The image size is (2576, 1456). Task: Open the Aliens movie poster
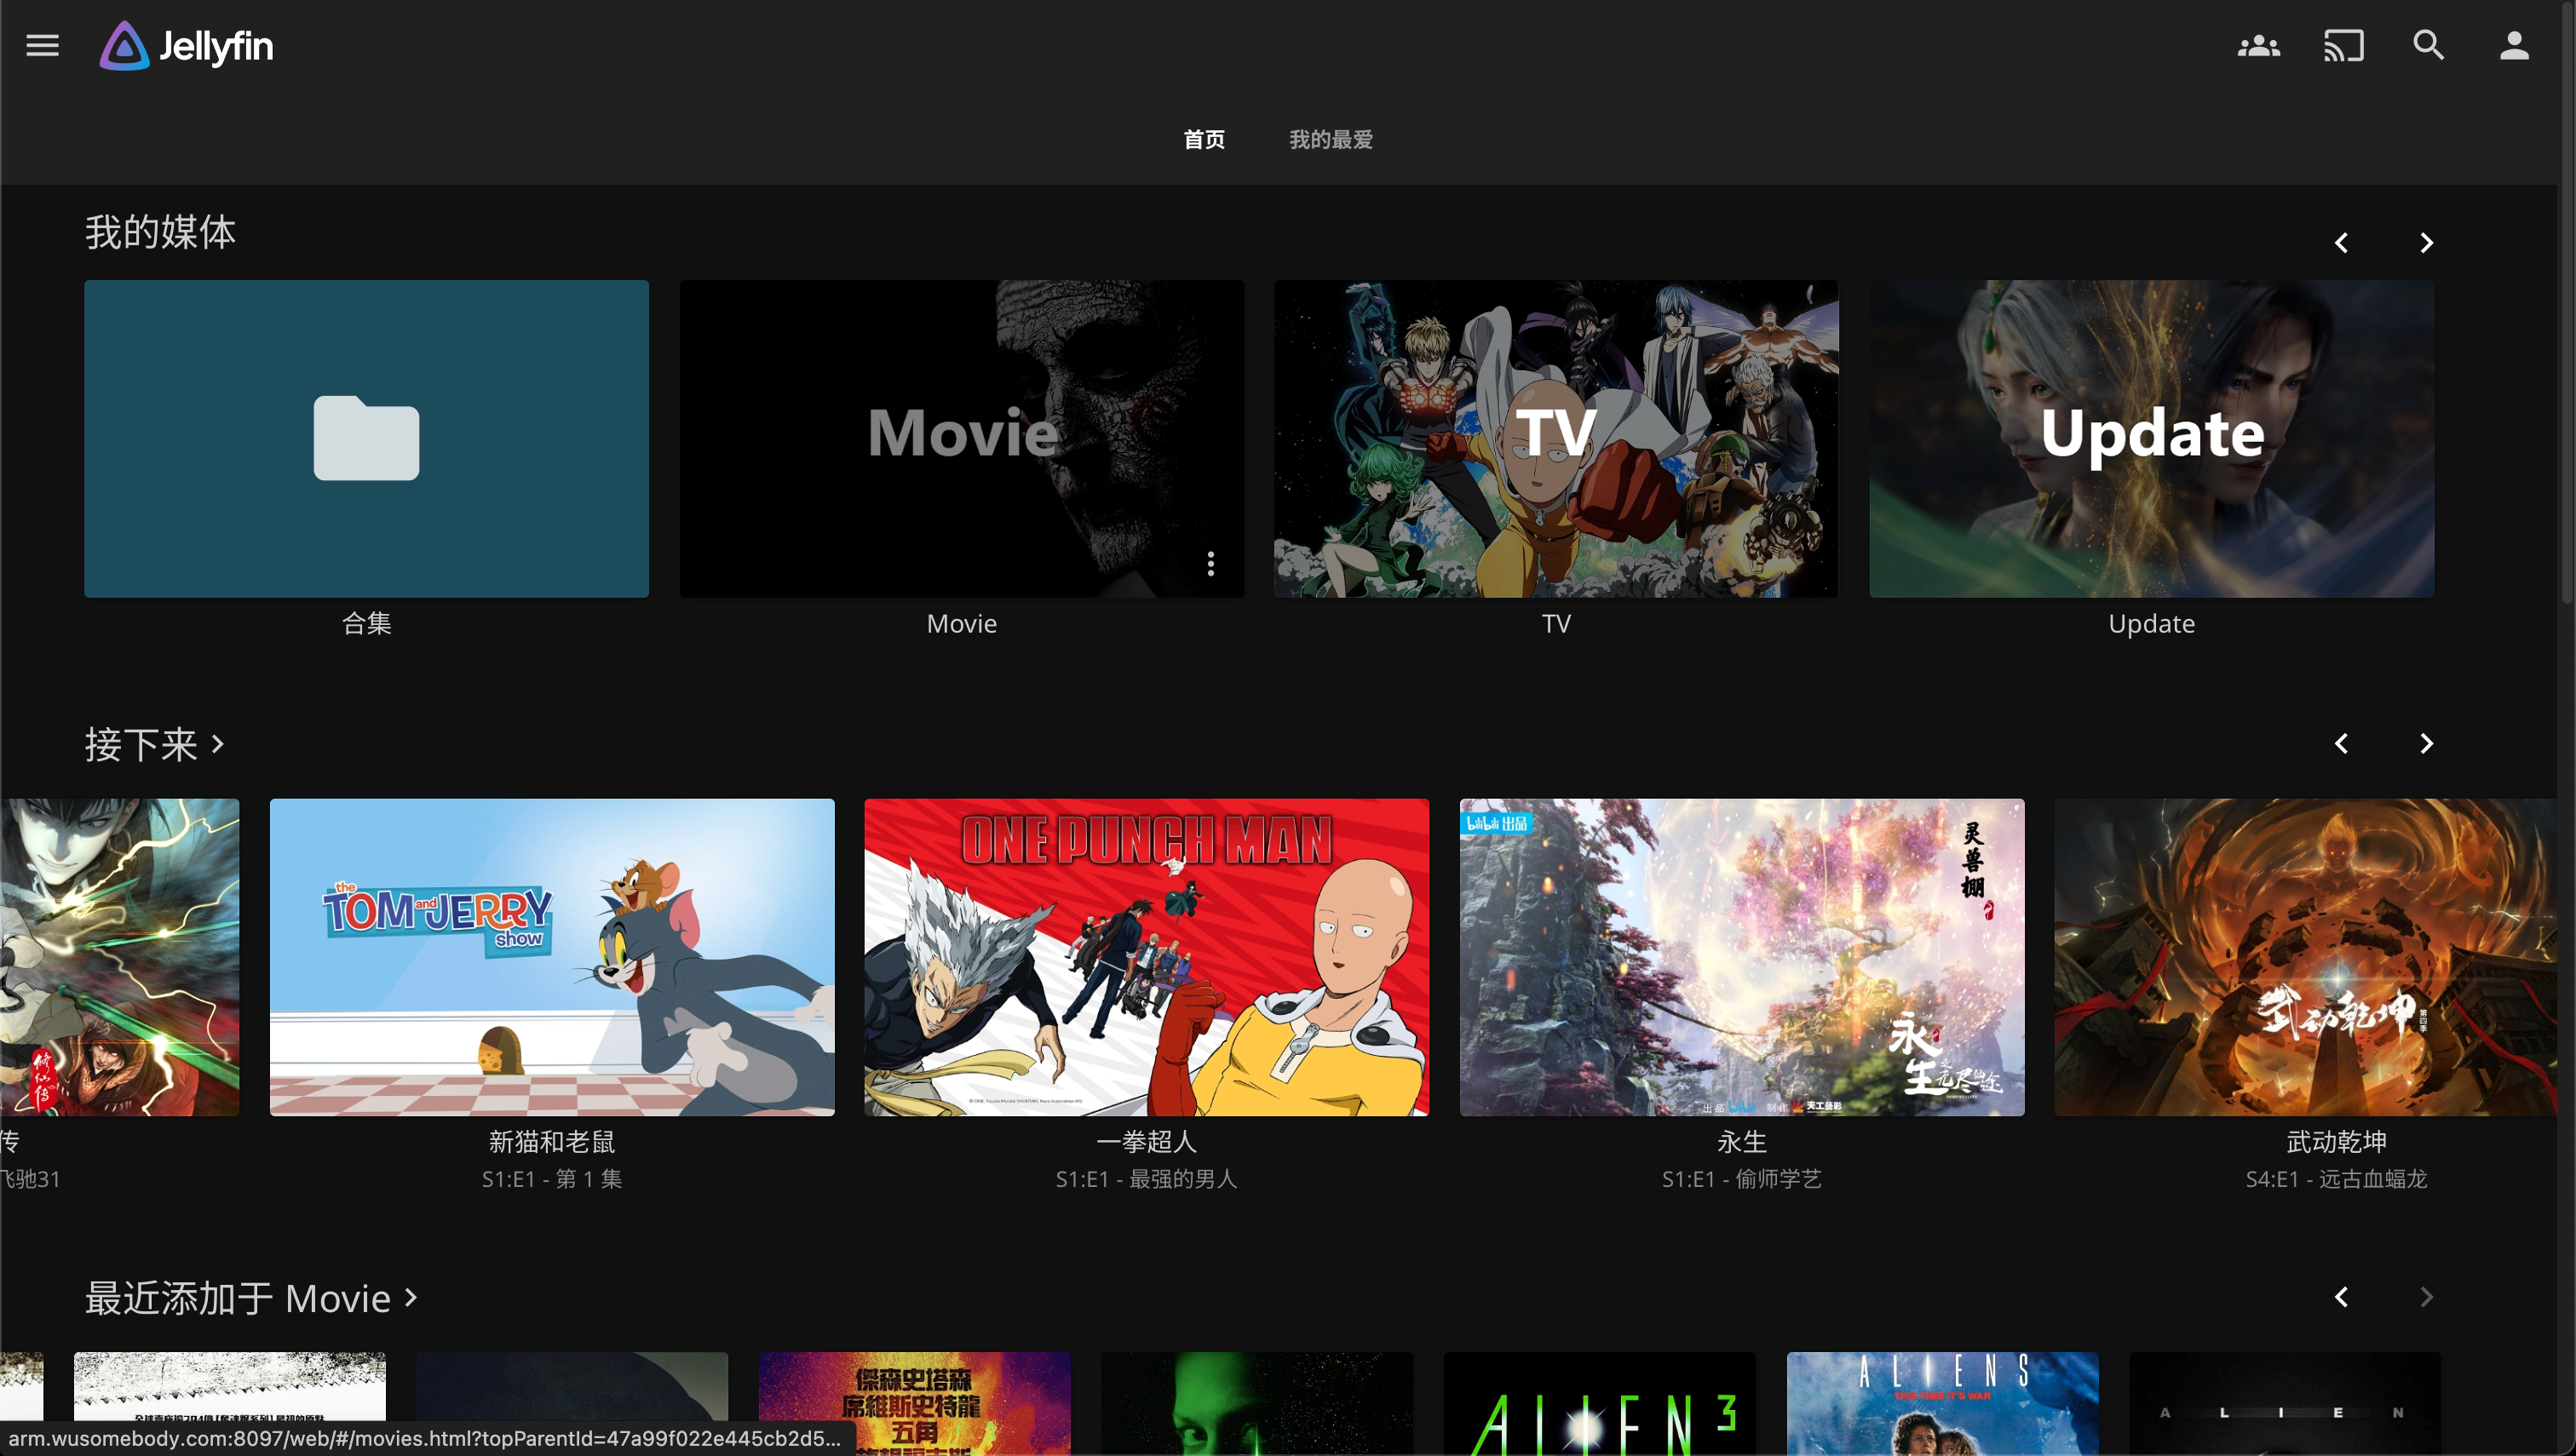[1941, 1404]
